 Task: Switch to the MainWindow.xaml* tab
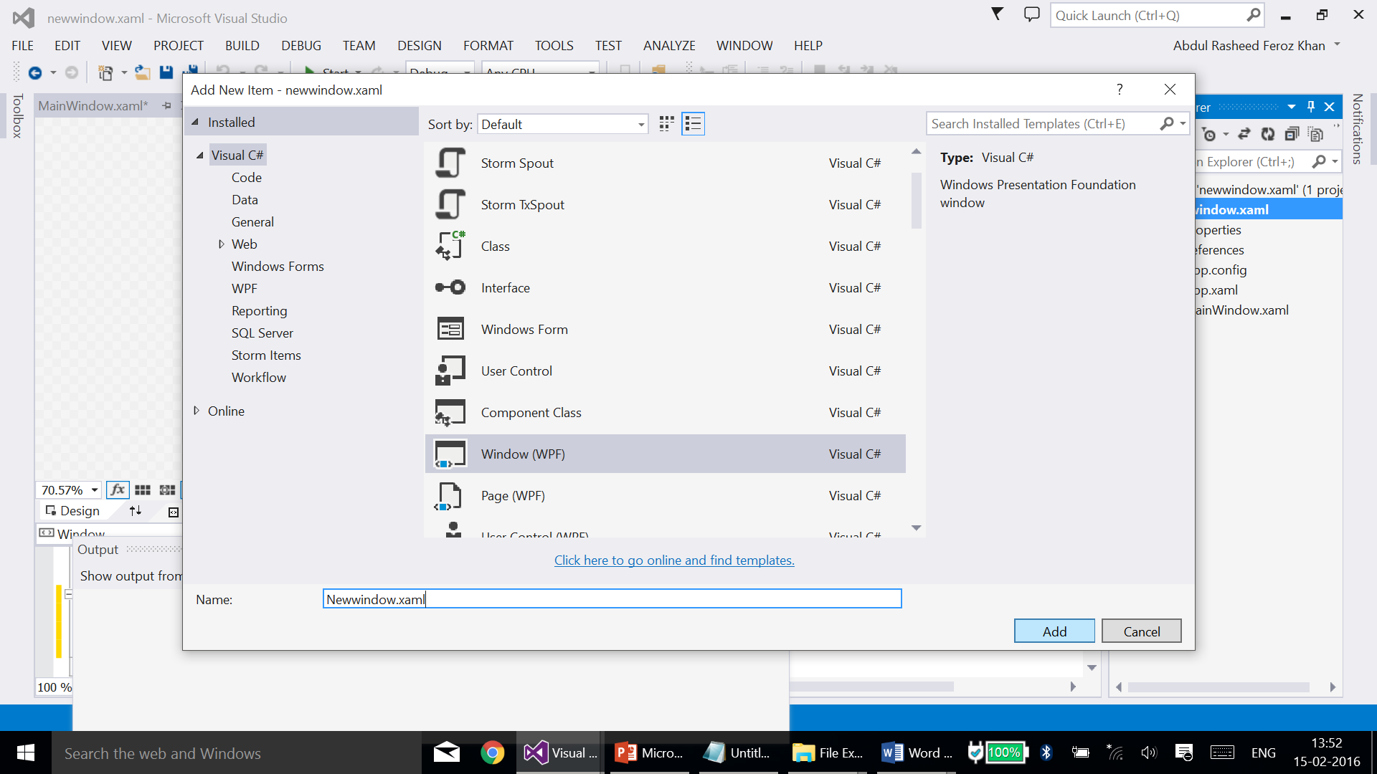pyautogui.click(x=93, y=106)
